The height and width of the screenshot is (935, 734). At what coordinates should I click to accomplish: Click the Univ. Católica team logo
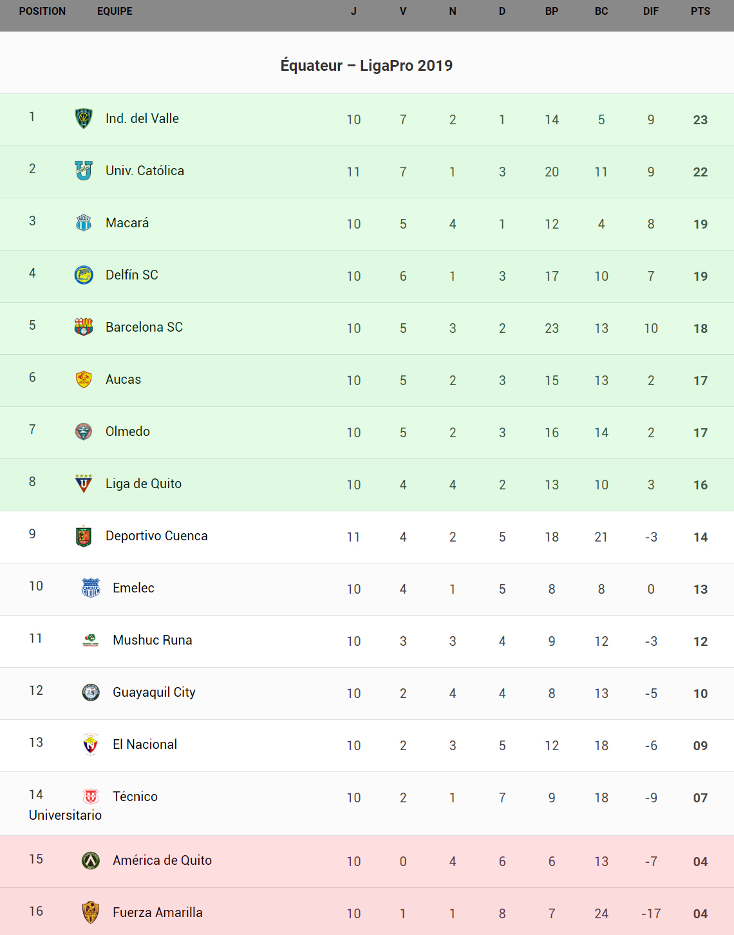coord(84,171)
